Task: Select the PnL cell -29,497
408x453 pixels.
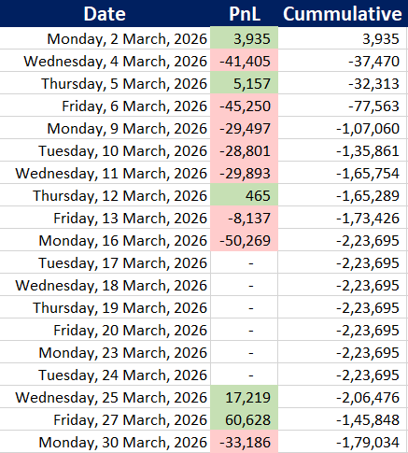Action: tap(244, 128)
